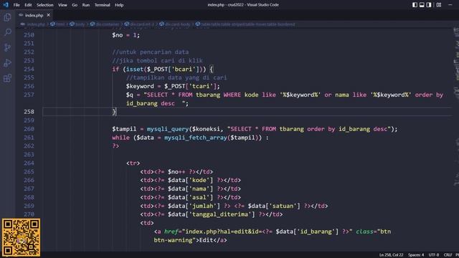
Task: Click the CRLF line ending status item
Action: 448,255
